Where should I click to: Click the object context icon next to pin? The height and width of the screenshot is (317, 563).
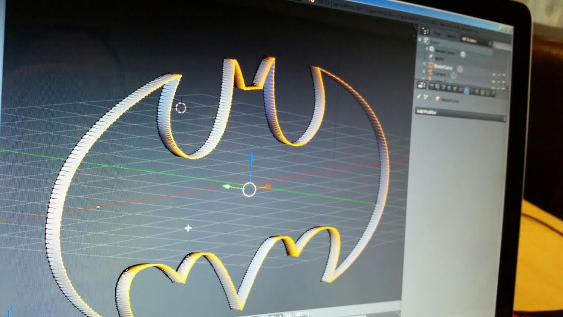click(x=425, y=97)
